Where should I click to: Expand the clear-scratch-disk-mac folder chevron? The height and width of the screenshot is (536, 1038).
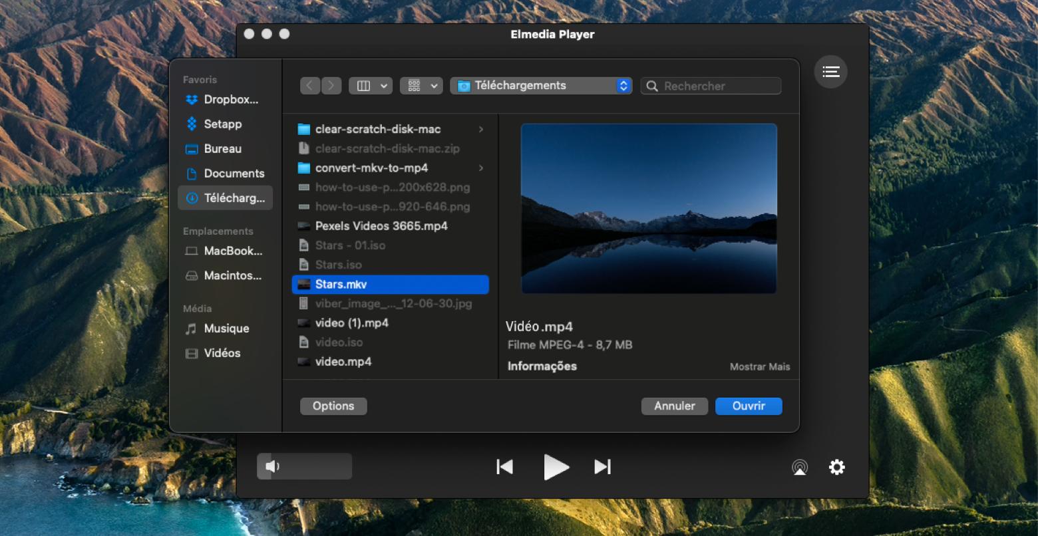[x=480, y=130]
